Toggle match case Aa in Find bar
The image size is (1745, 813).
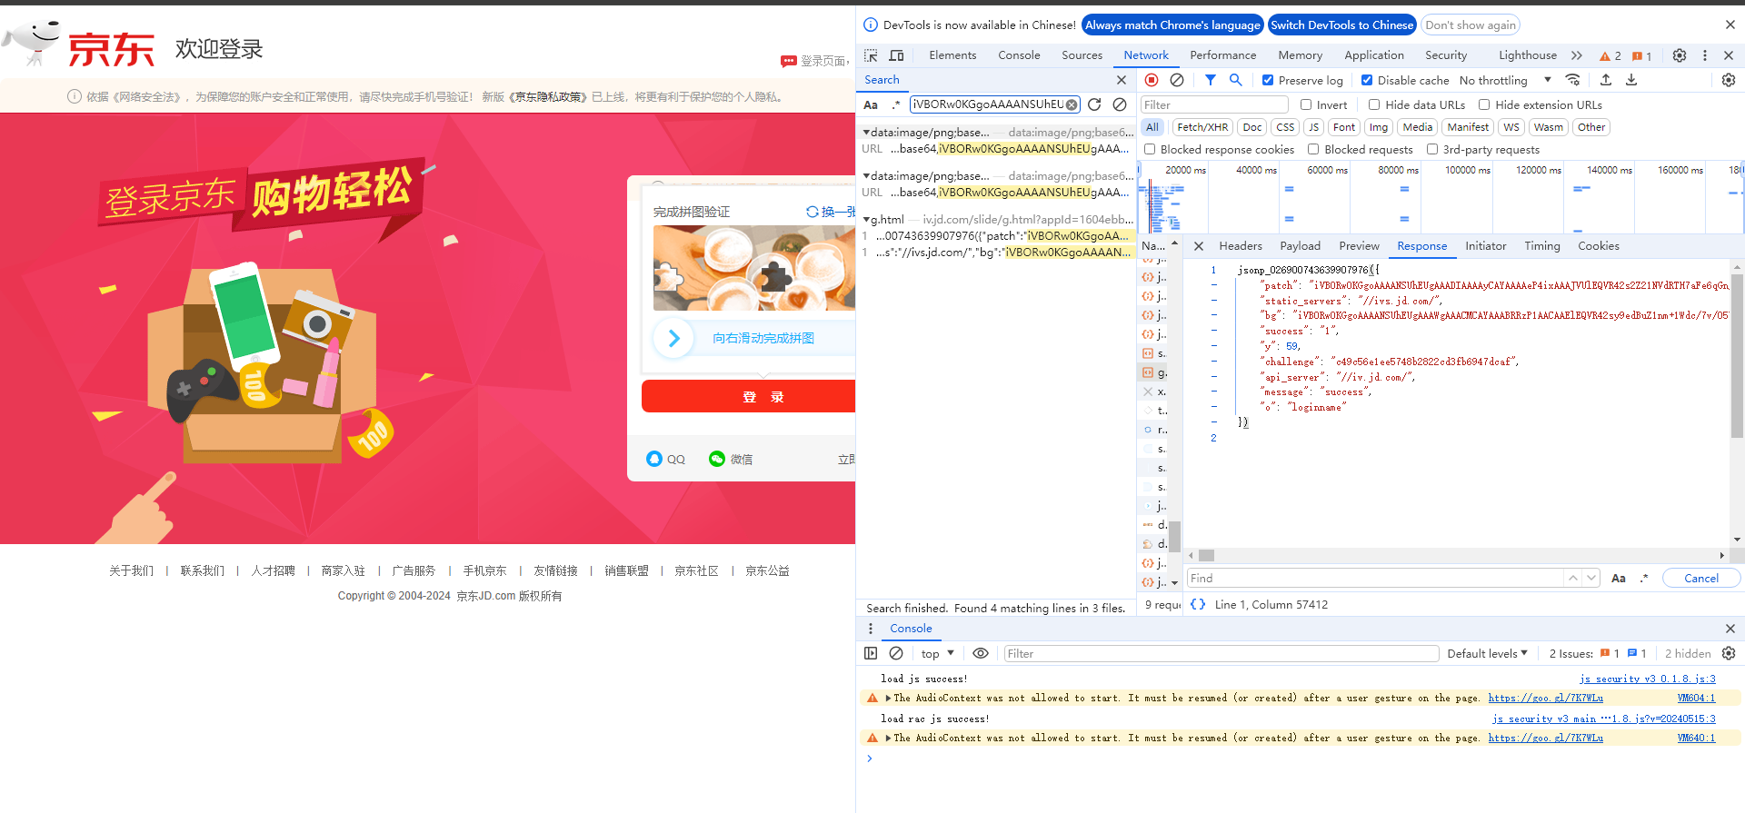coord(1619,578)
